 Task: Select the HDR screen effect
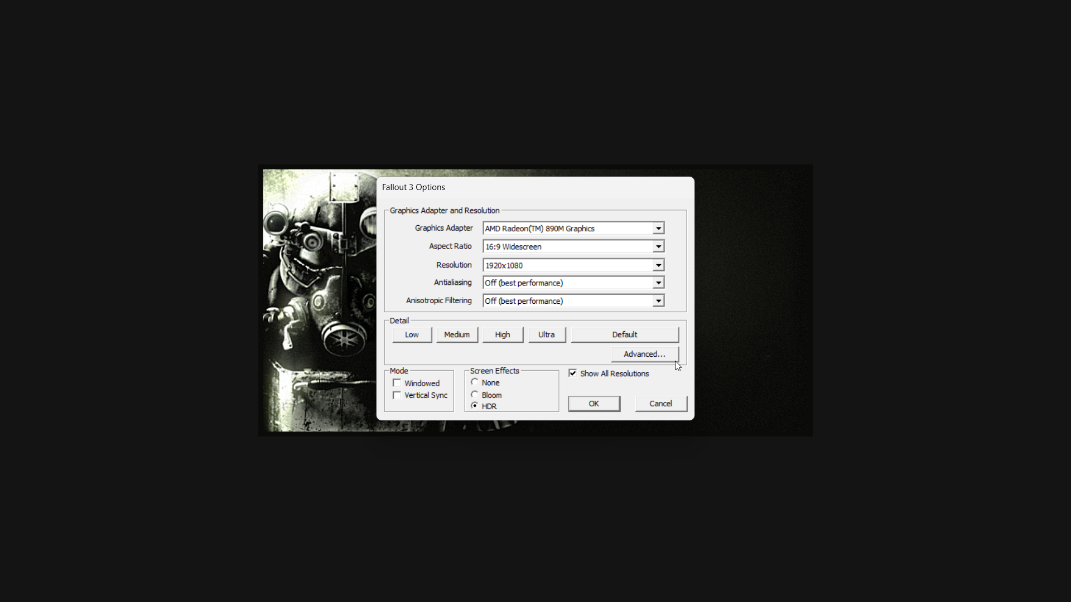[475, 406]
